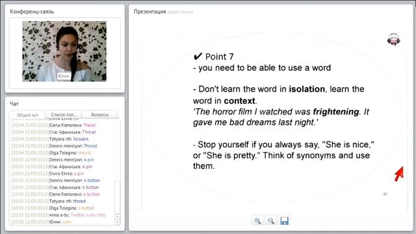
Task: Click the bold word 'isolation' on the slide
Action: click(307, 89)
